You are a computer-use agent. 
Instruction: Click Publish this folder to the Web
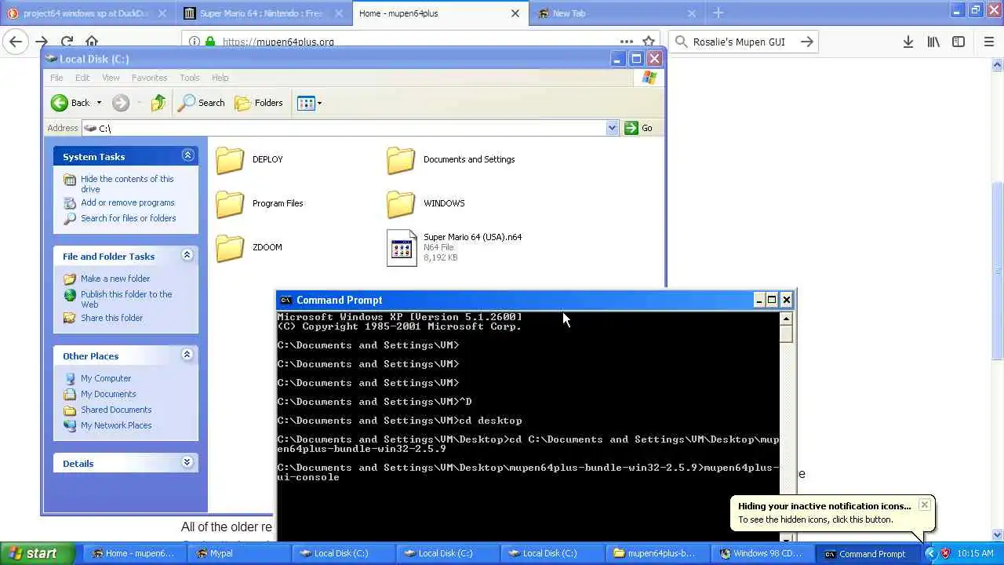coord(126,299)
